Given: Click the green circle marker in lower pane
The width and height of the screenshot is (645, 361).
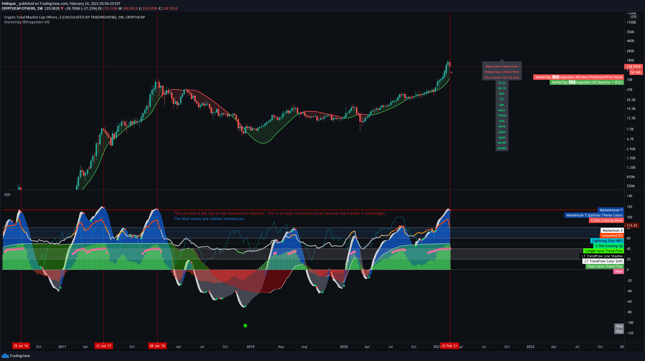Looking at the screenshot, I should click(245, 325).
